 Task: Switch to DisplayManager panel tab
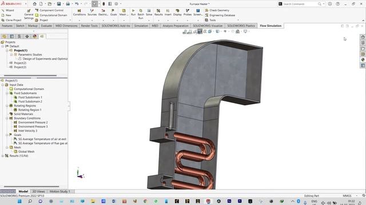click(35, 36)
